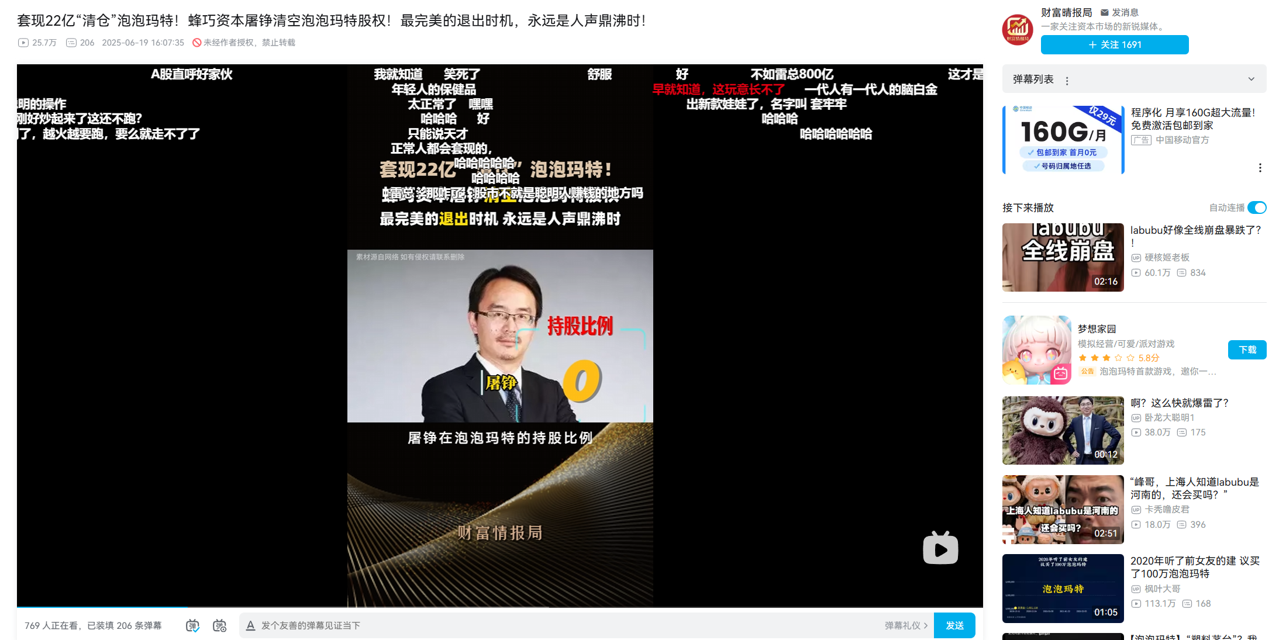The width and height of the screenshot is (1279, 640).
Task: Click the 财富晴报局 channel avatar
Action: pos(1018,29)
